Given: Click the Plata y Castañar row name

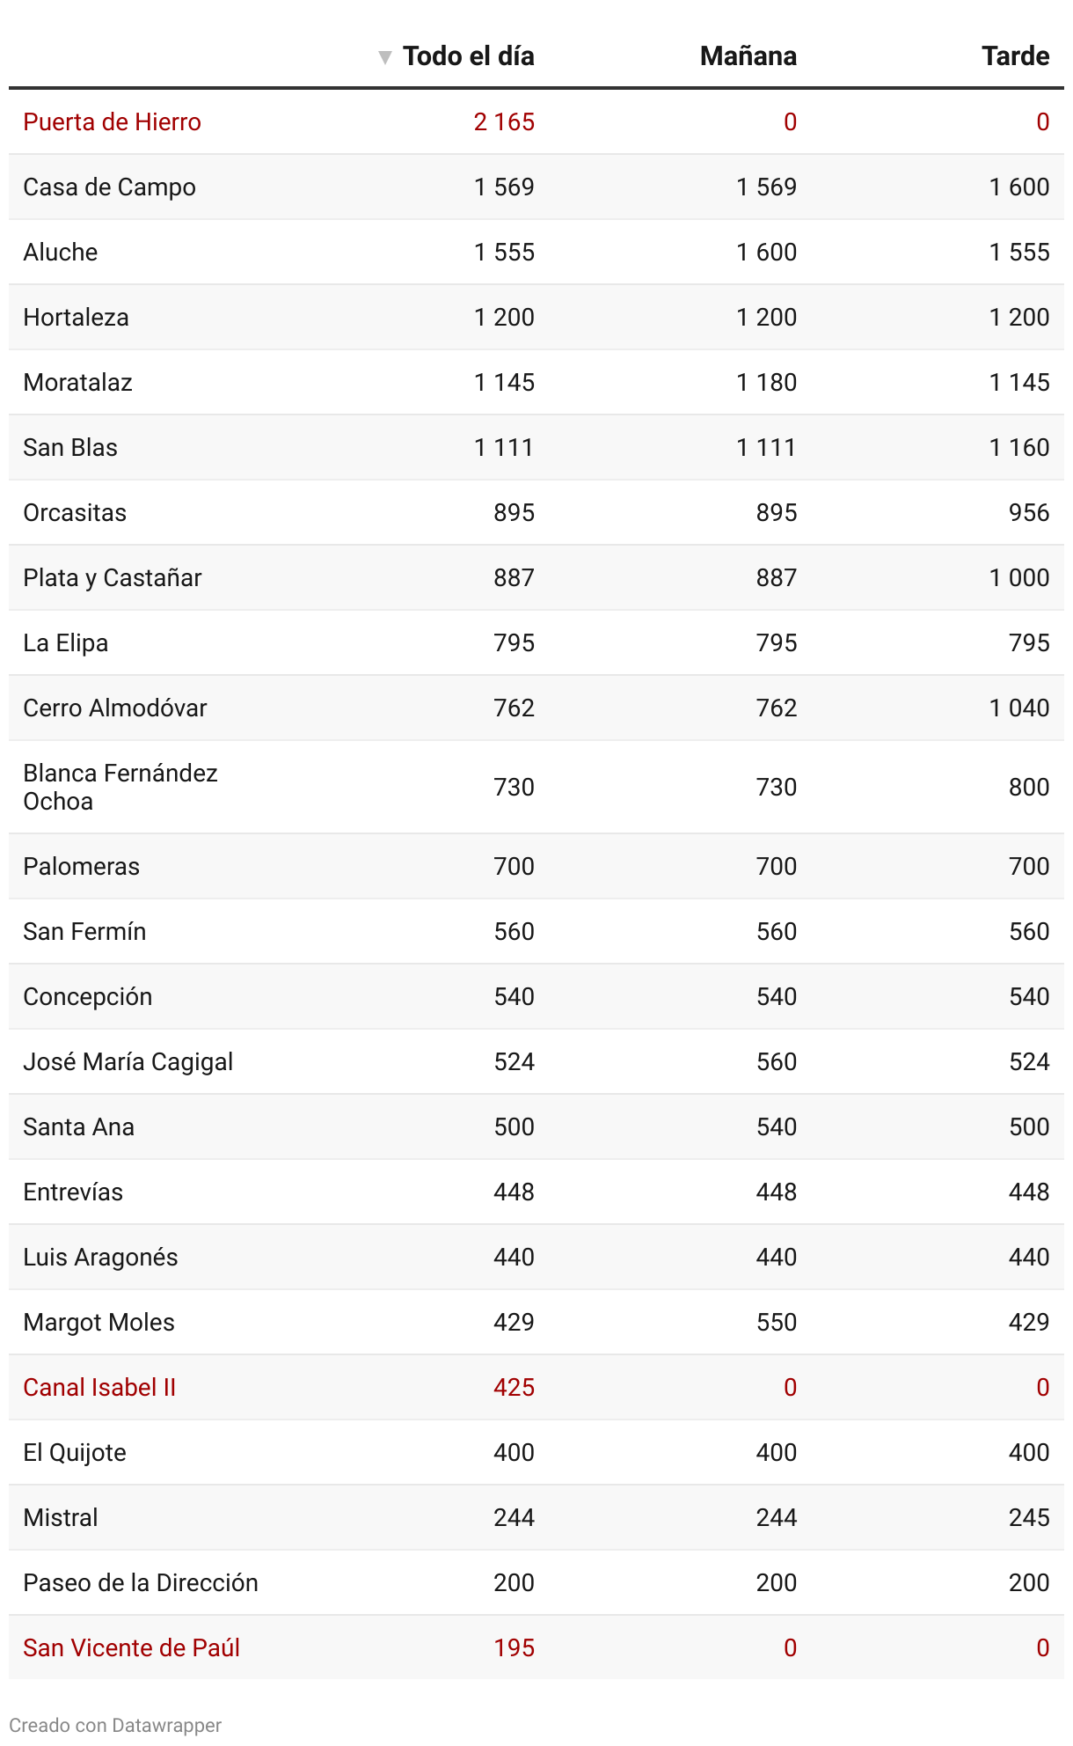Looking at the screenshot, I should pos(112,578).
